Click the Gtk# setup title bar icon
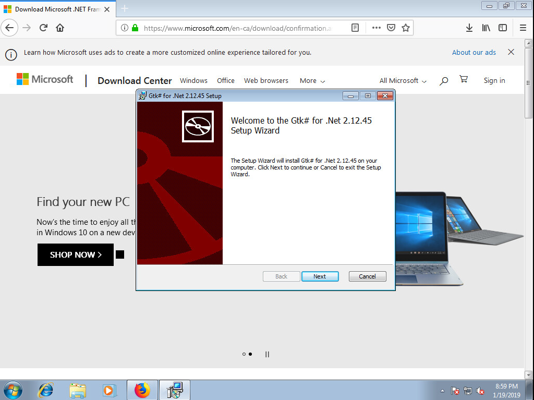Screen dimensions: 534x400 point(142,96)
